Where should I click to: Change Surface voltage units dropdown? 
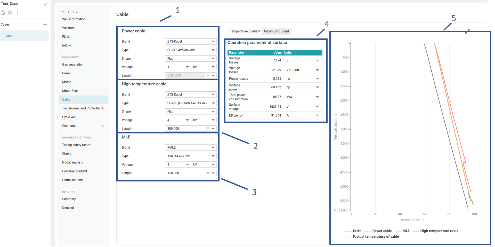pyautogui.click(x=317, y=107)
